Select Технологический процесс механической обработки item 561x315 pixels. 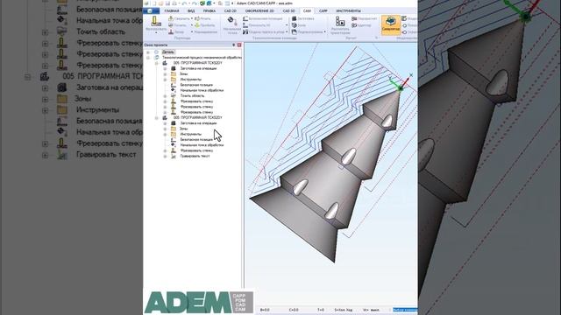click(202, 58)
